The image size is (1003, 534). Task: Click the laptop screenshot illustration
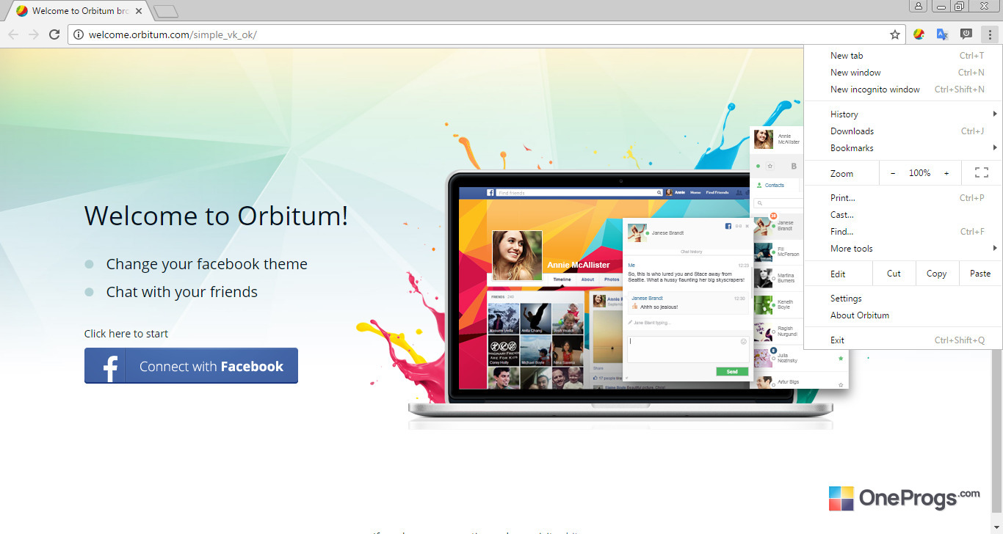pyautogui.click(x=620, y=293)
